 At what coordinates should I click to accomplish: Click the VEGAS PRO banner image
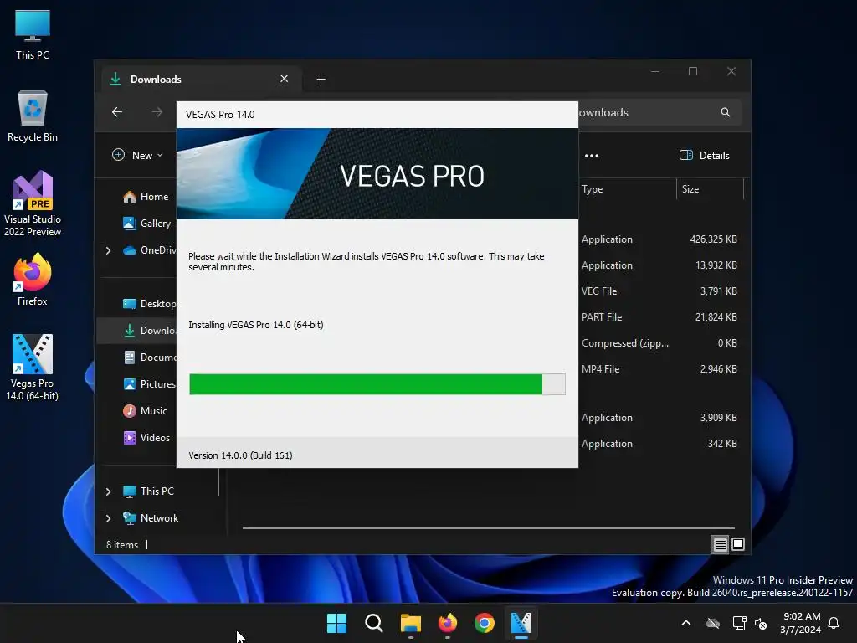point(377,174)
